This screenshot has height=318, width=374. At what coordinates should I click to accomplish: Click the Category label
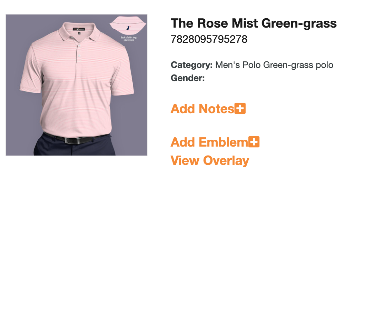point(191,65)
